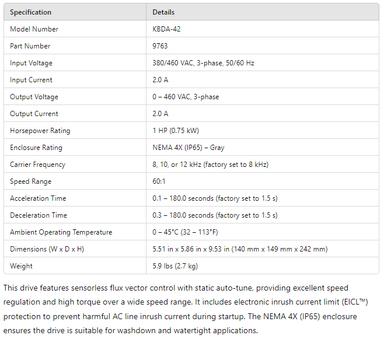Click the Specification column header
This screenshot has height=339, width=384.
(x=30, y=12)
